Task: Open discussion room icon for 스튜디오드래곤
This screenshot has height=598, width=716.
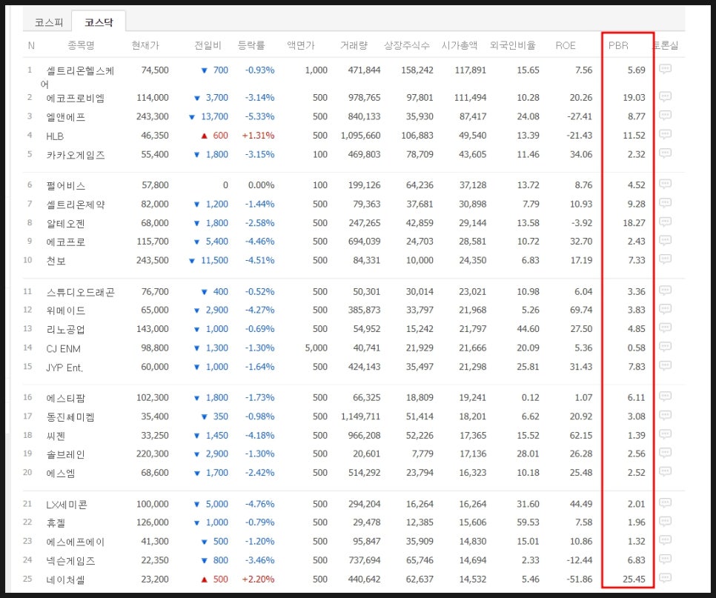Action: (x=665, y=290)
